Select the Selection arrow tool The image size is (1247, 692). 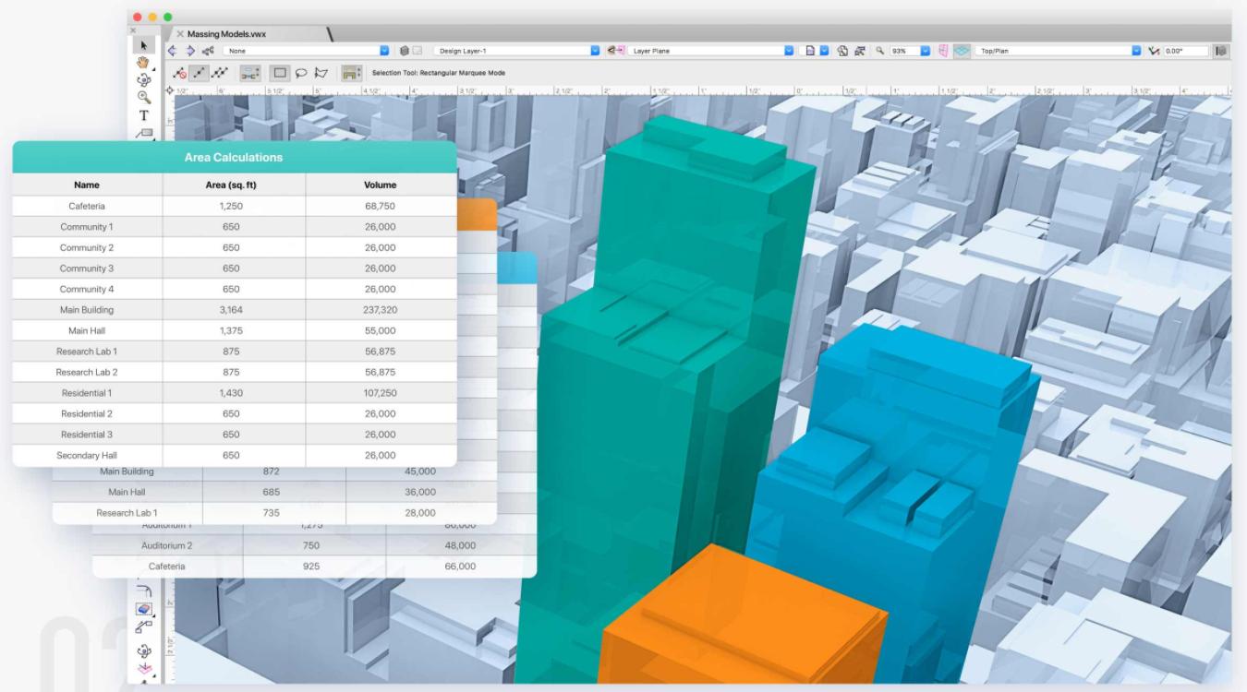(x=144, y=43)
